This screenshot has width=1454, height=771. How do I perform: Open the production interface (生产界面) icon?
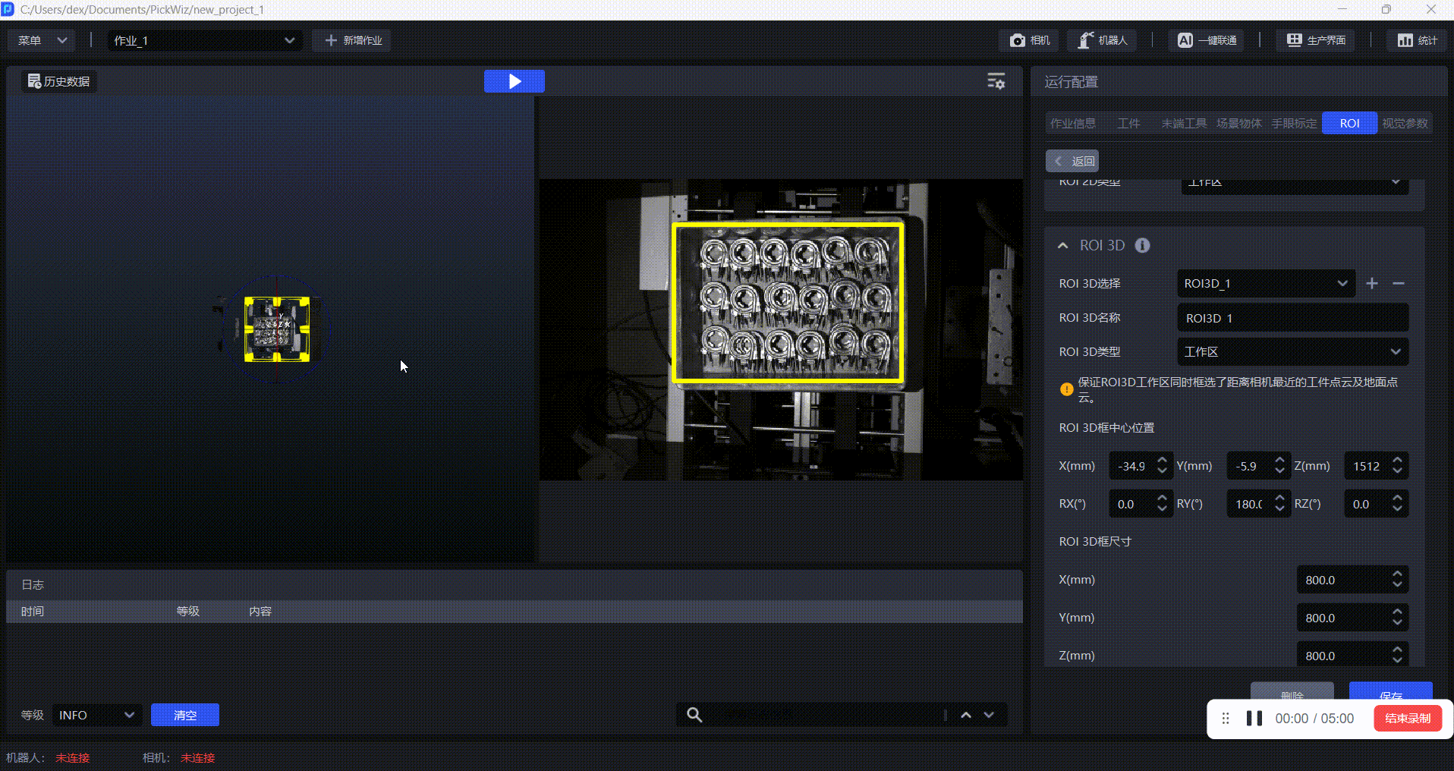(x=1294, y=40)
